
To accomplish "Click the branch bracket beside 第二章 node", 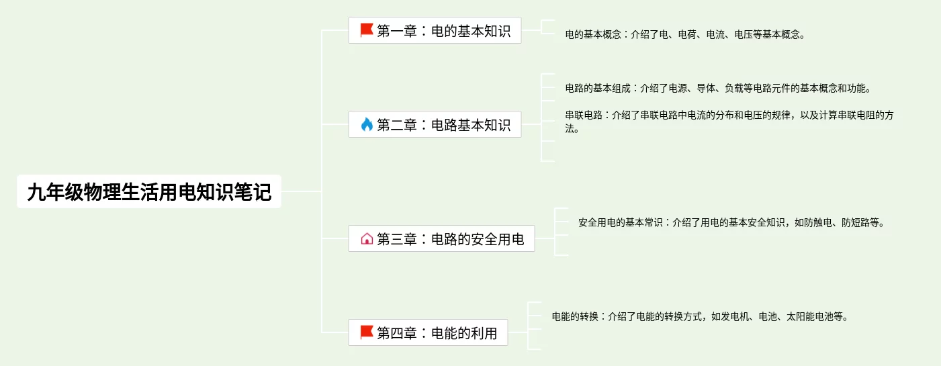I will click(x=548, y=118).
